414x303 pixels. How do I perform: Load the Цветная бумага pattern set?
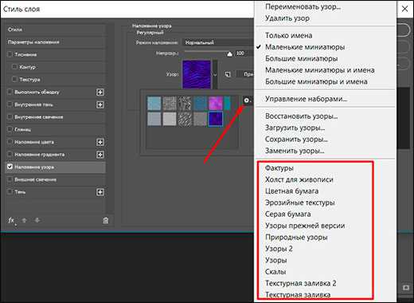(x=292, y=191)
